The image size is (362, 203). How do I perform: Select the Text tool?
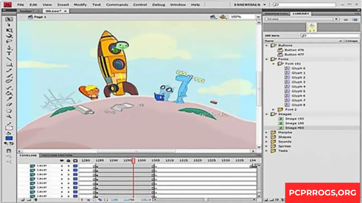pos(9,53)
